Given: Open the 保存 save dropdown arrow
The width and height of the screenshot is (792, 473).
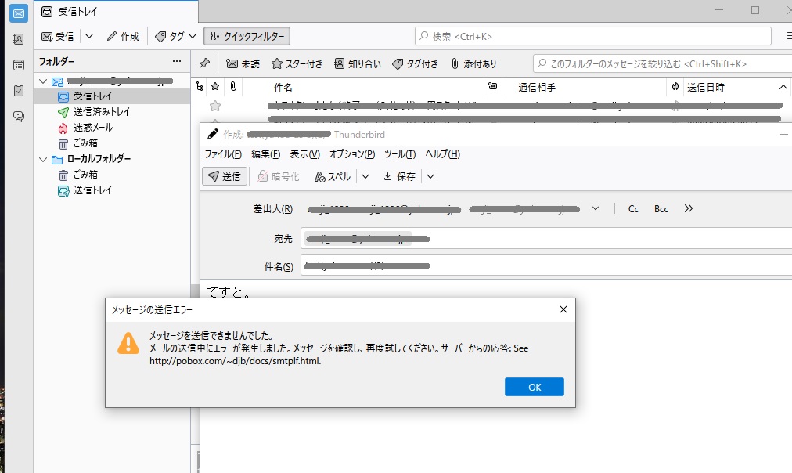Looking at the screenshot, I should click(430, 176).
